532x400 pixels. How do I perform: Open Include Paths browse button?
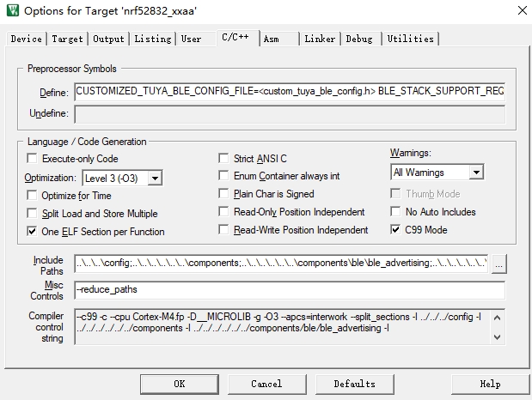tap(498, 264)
